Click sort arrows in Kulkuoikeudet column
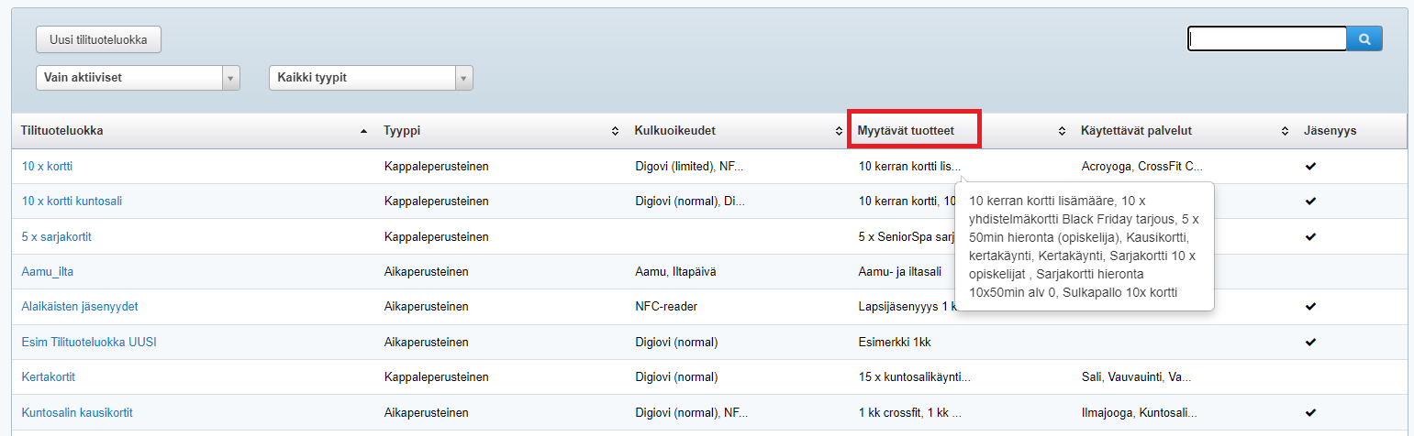Screen dimensions: 1414x436 coord(838,132)
